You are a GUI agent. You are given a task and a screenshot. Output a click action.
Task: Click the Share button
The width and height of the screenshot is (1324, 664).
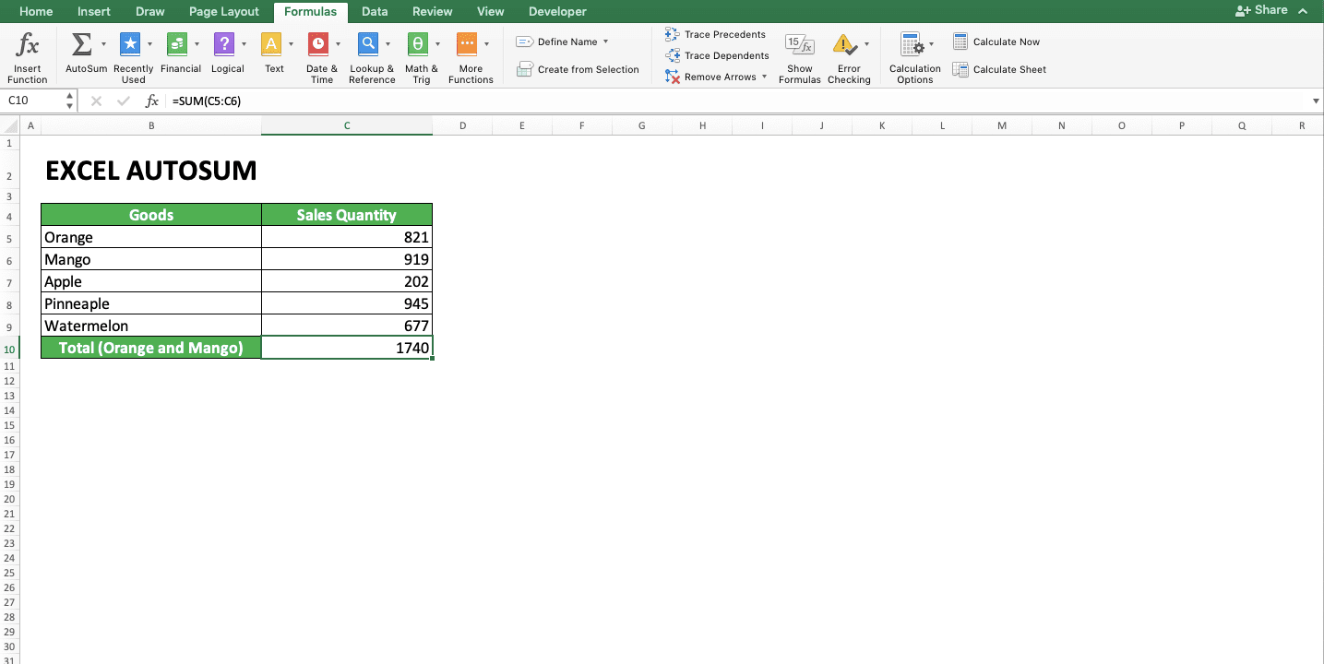click(x=1261, y=10)
